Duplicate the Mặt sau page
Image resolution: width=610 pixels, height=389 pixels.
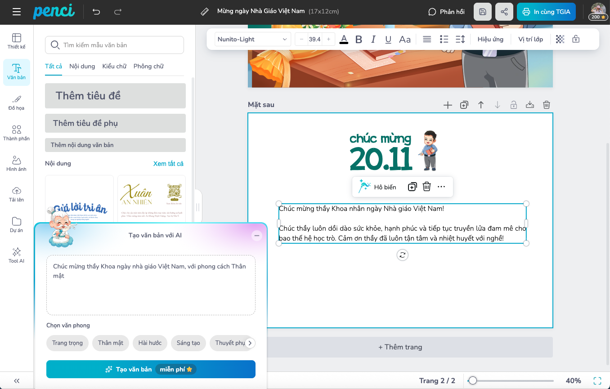click(464, 105)
